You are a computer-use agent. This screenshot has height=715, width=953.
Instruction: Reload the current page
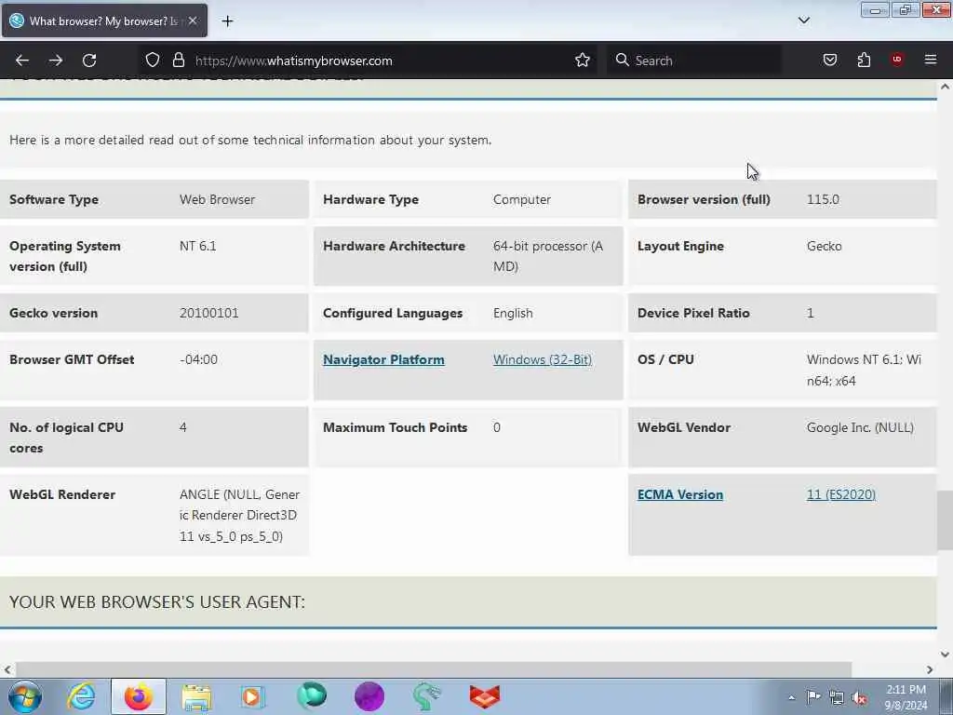89,61
